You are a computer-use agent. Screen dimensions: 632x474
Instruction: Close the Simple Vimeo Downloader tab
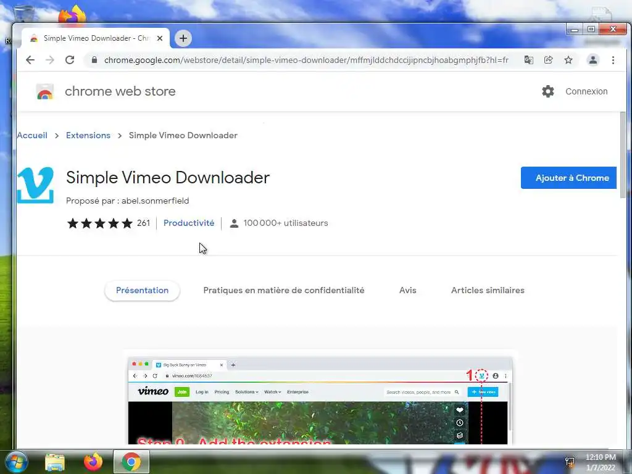pyautogui.click(x=160, y=38)
